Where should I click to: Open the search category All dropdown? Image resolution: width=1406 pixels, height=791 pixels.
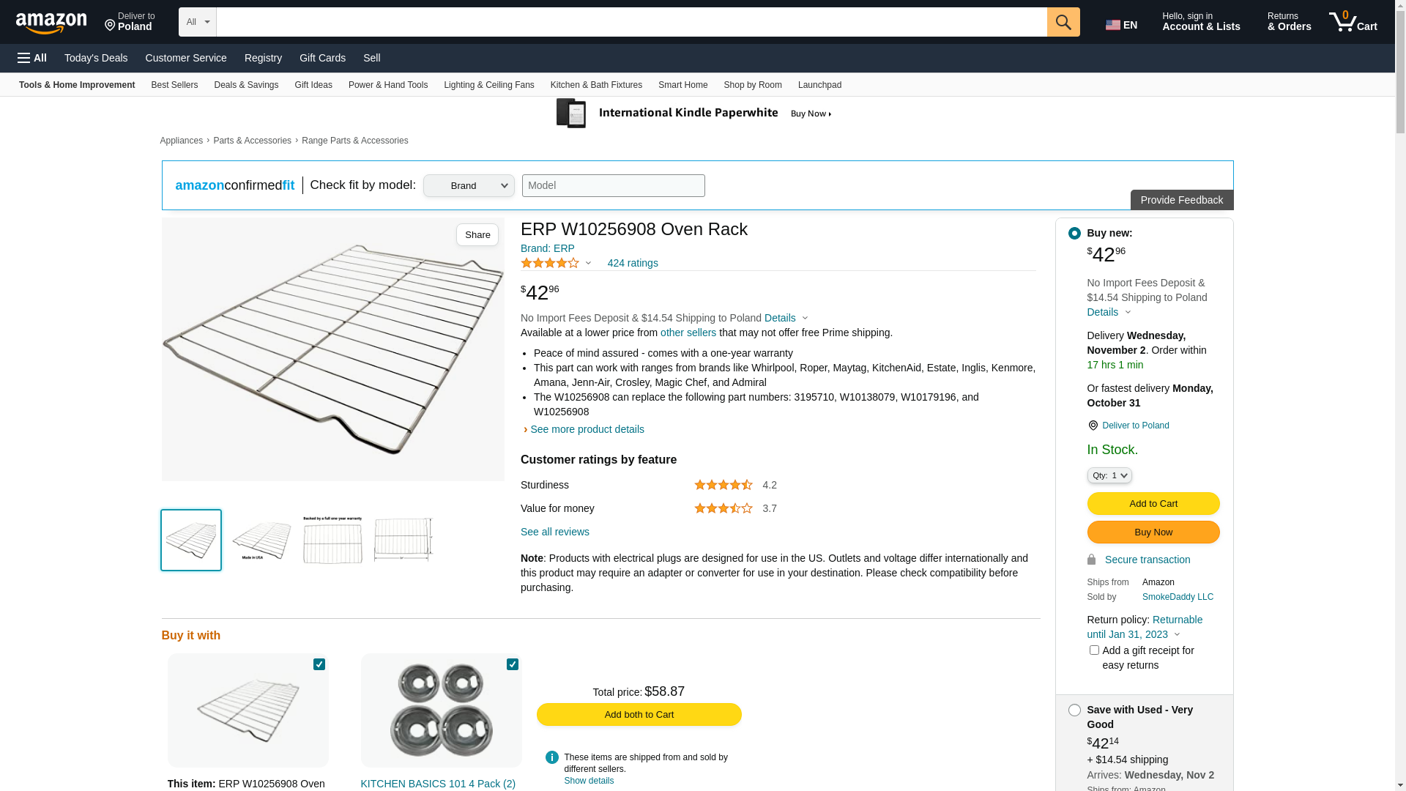coord(198,22)
